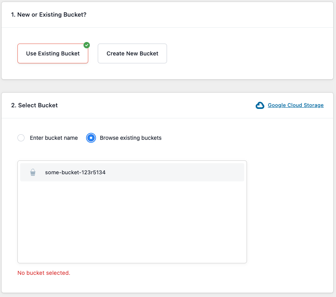This screenshot has height=297, width=336.
Task: Open the Google Cloud Storage link
Action: click(x=296, y=105)
